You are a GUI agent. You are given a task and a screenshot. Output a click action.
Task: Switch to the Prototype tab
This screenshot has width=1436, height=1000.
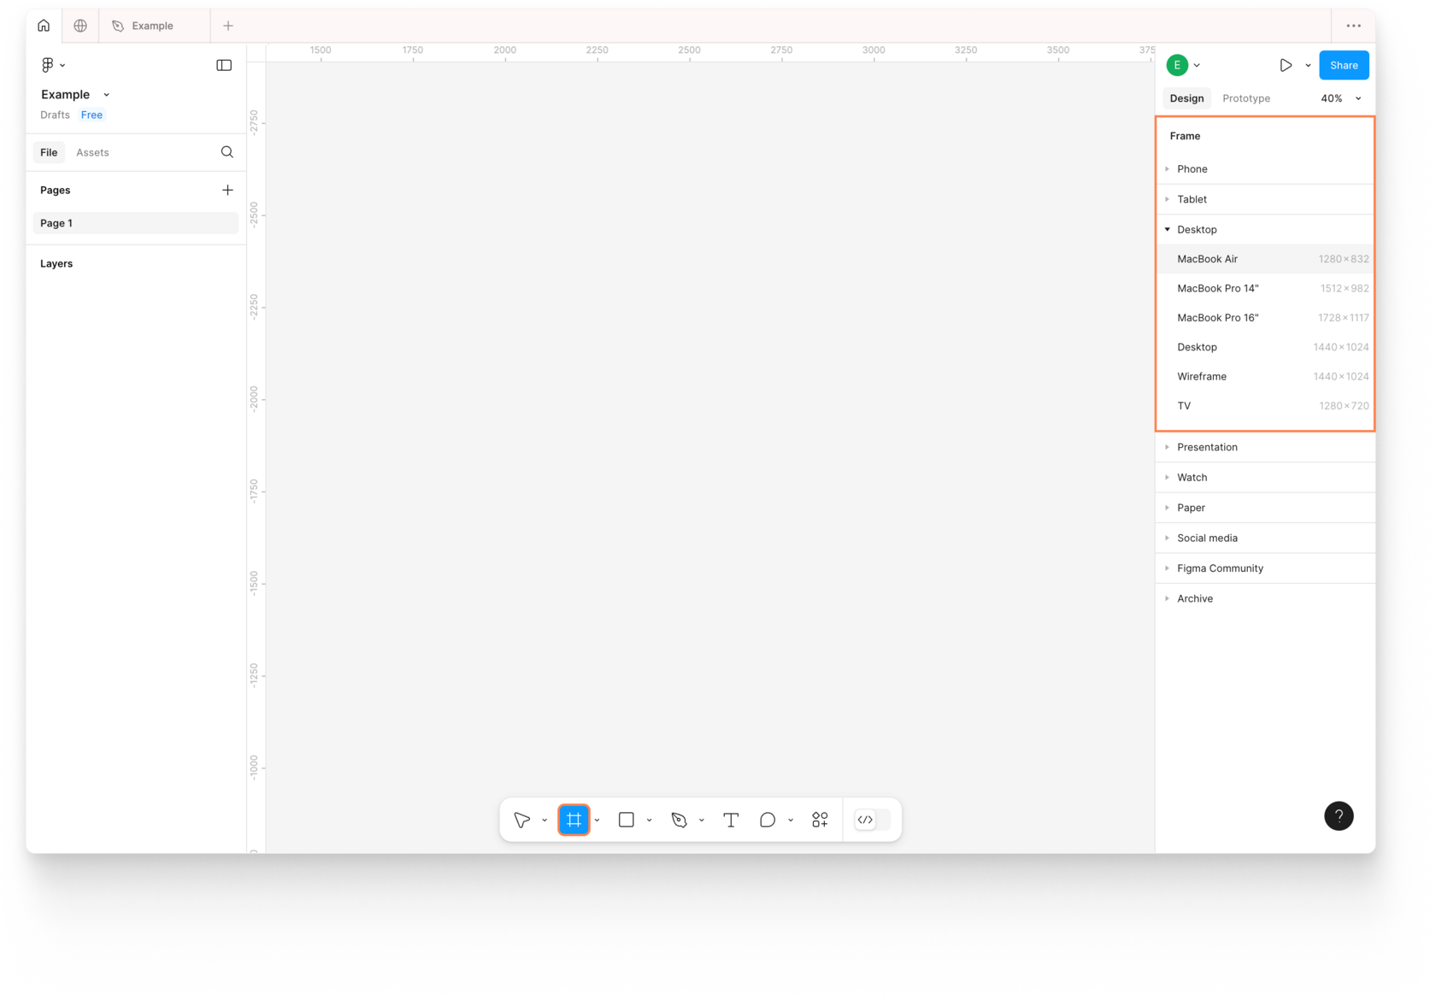click(1246, 98)
